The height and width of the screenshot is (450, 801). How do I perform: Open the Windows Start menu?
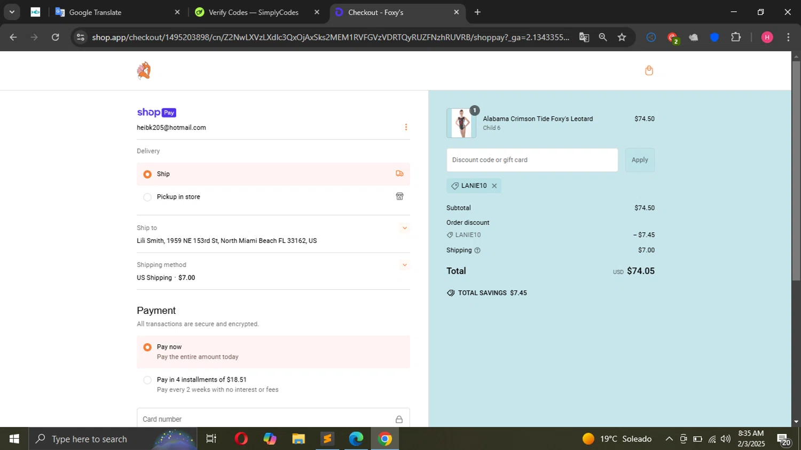[14, 439]
